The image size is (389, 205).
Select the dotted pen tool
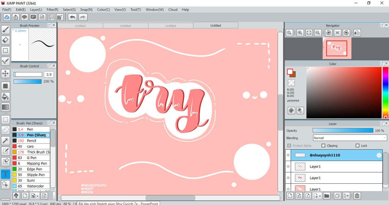pos(5,61)
